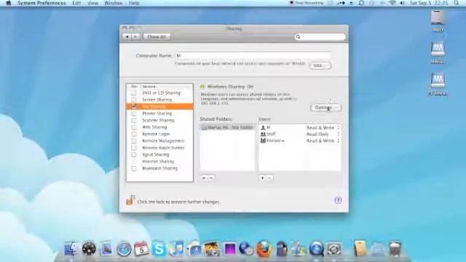Viewport: 466px width, 262px height.
Task: Open Boot Camp icon in Dock
Action: click(299, 249)
